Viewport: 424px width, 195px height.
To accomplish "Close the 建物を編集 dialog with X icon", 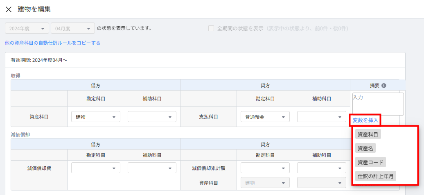I will pos(8,9).
